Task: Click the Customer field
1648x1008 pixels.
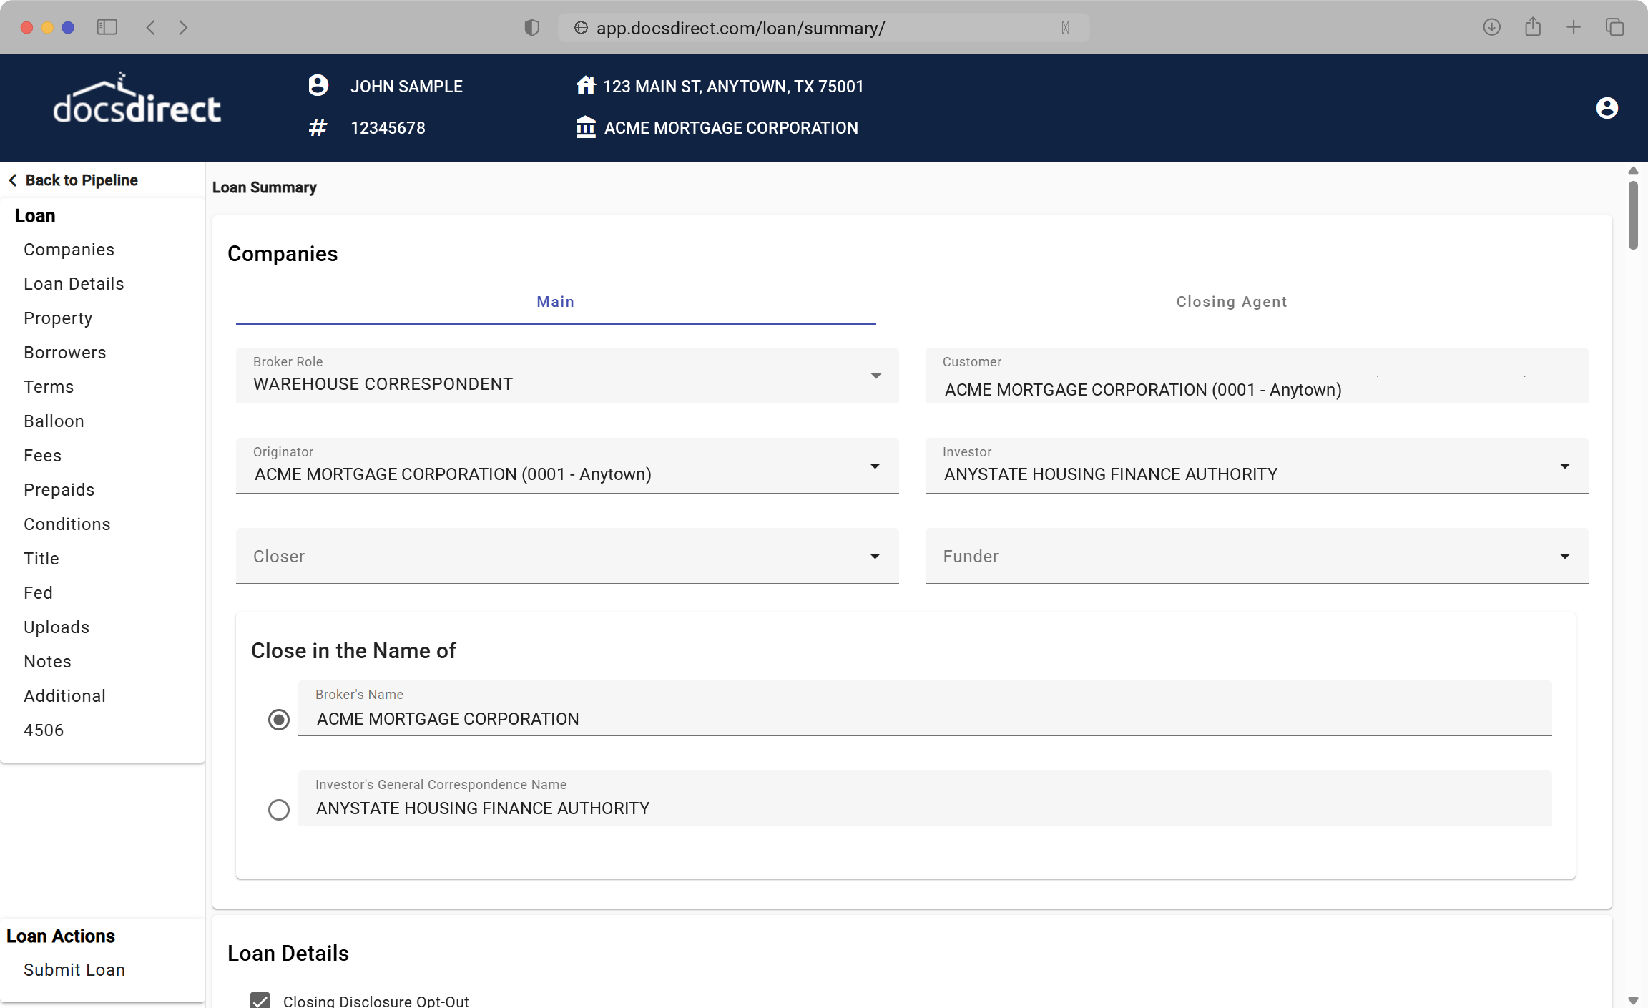Action: 1257,376
